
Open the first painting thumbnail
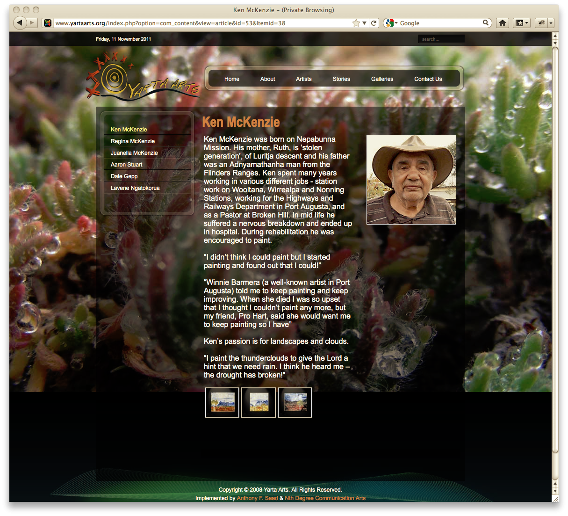tap(222, 402)
